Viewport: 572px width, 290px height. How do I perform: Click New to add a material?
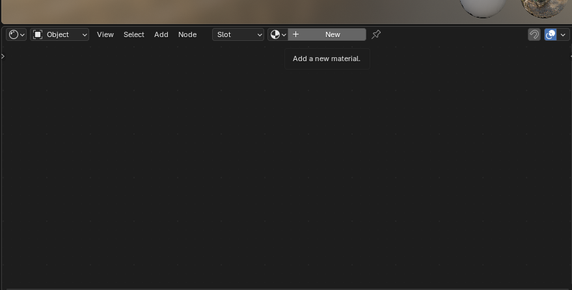333,34
